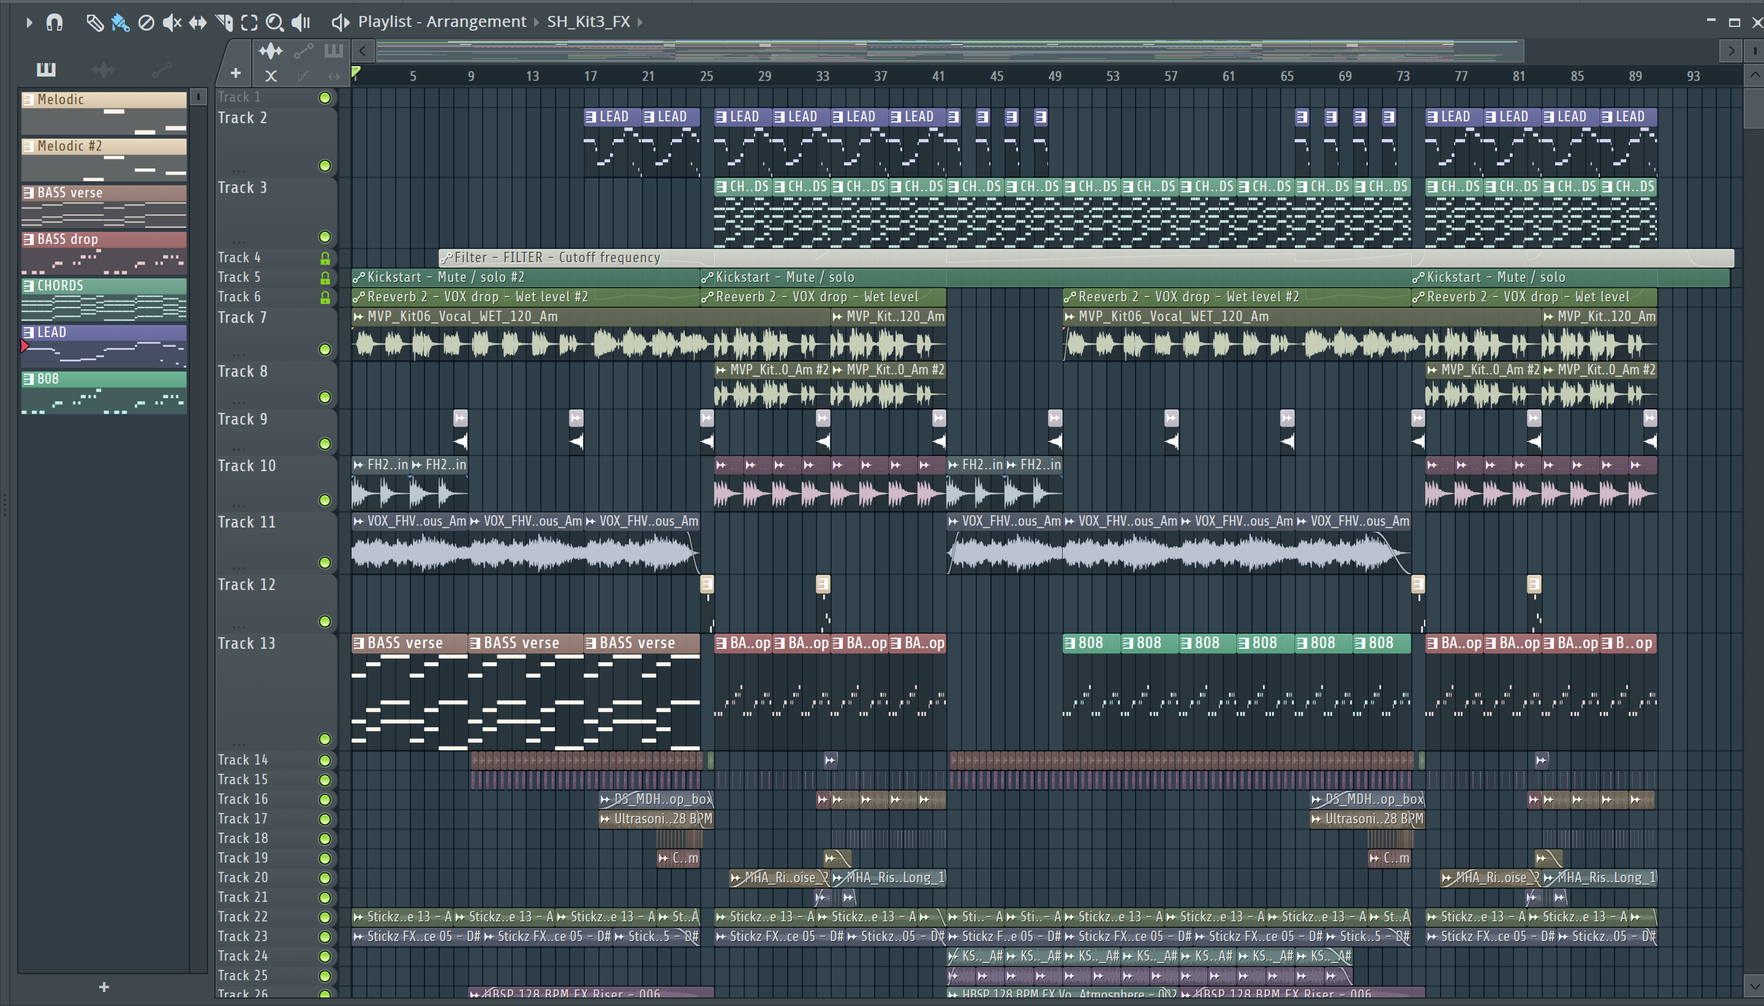Screen dimensions: 1764x1006
Task: Select the Paint brush tool
Action: (120, 23)
